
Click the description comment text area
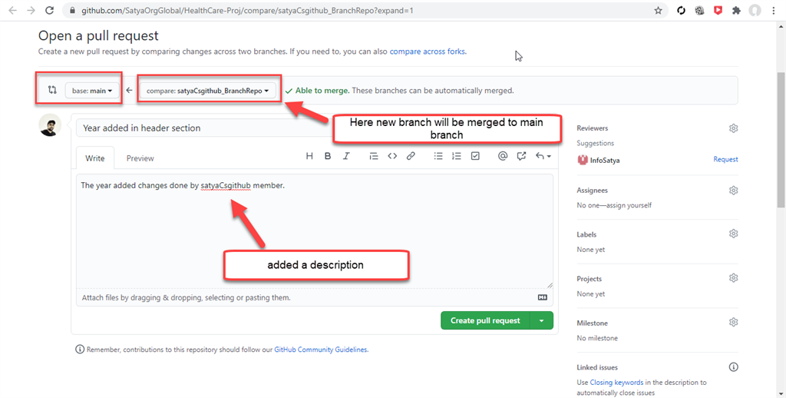click(315, 231)
